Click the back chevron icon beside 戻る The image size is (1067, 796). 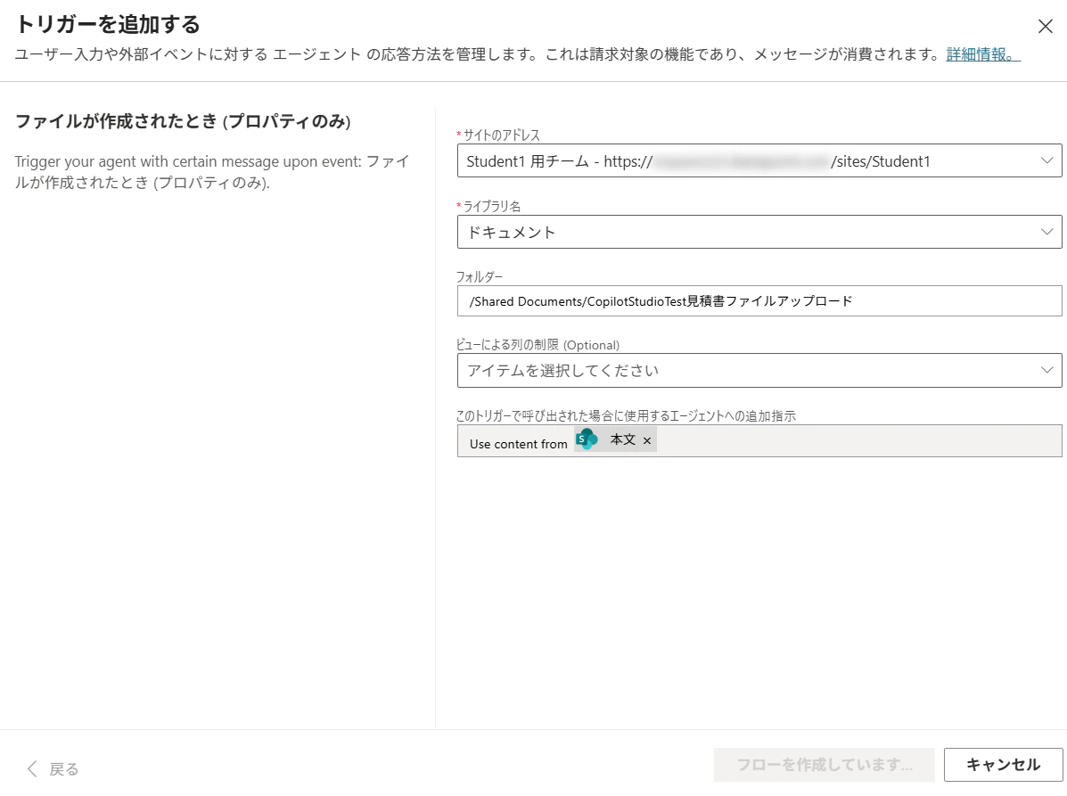[x=32, y=768]
